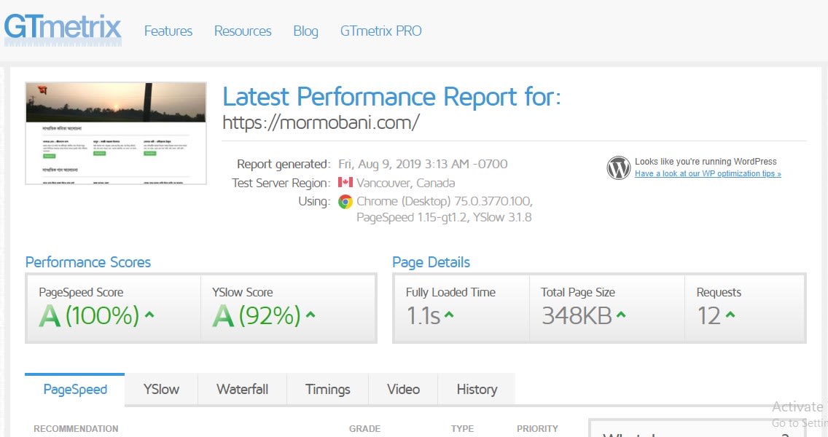Screen dimensions: 828x437
Task: Click the GTmetrix logo
Action: coord(62,28)
